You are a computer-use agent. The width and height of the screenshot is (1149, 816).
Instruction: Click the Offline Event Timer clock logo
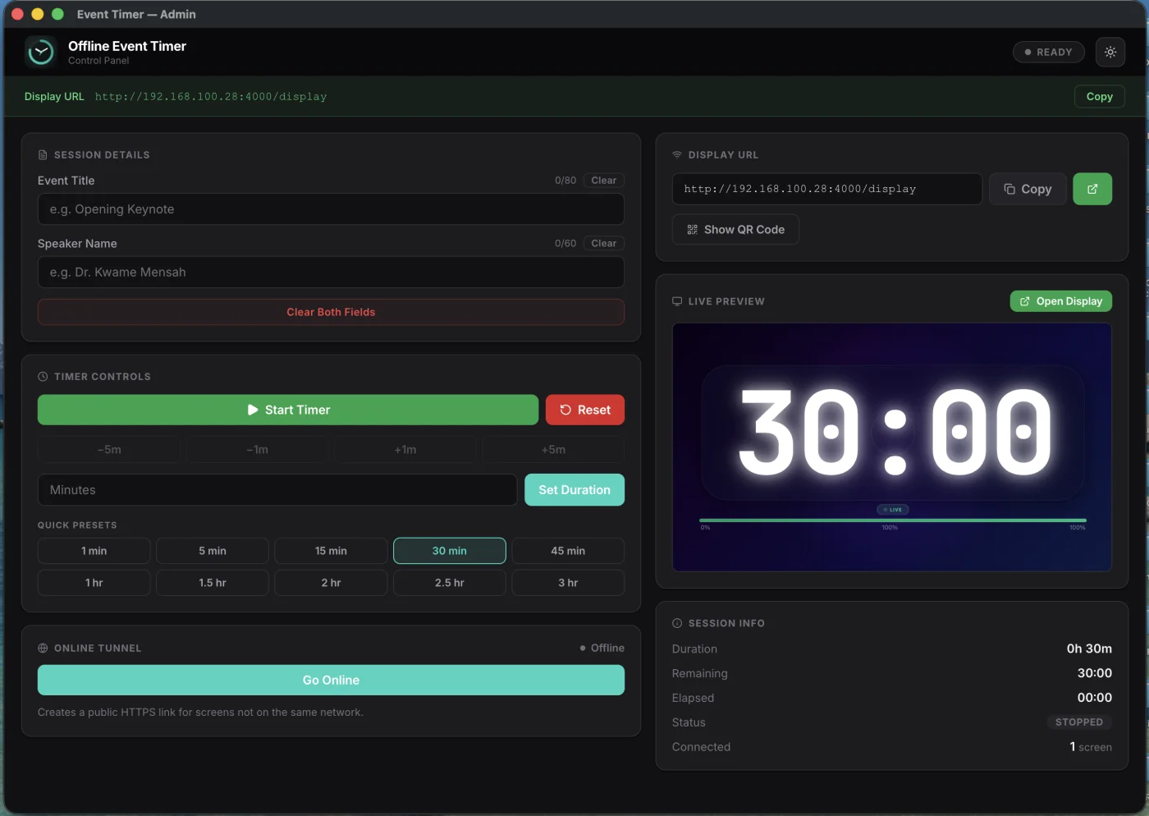pyautogui.click(x=40, y=52)
